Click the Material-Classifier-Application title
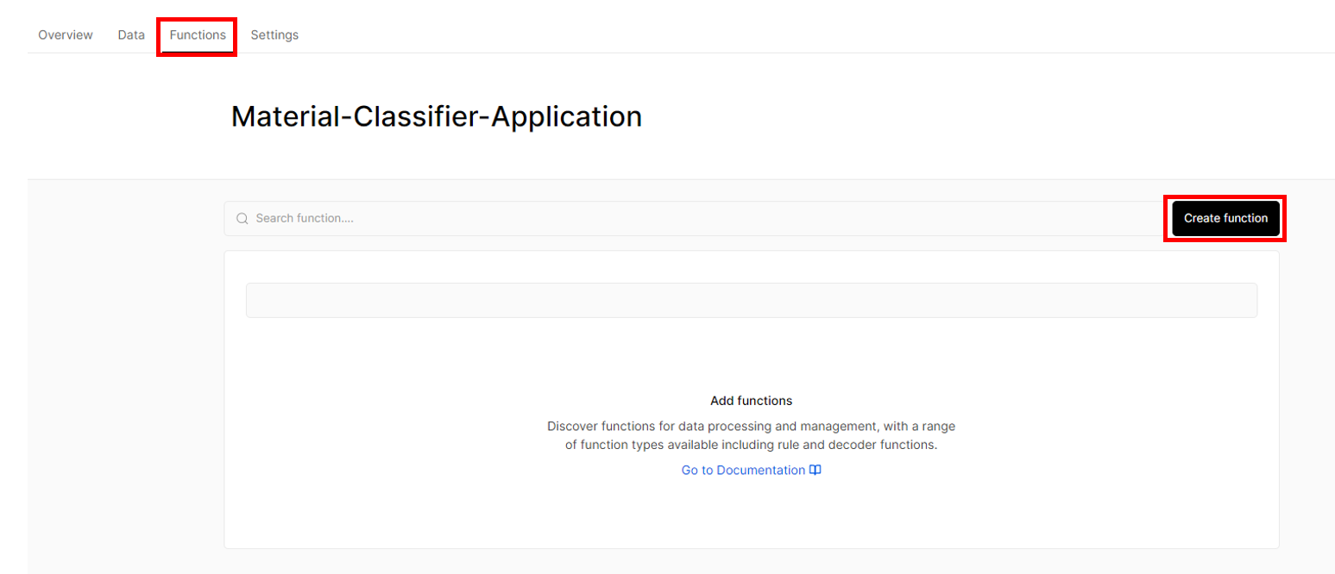Image resolution: width=1335 pixels, height=574 pixels. (437, 116)
